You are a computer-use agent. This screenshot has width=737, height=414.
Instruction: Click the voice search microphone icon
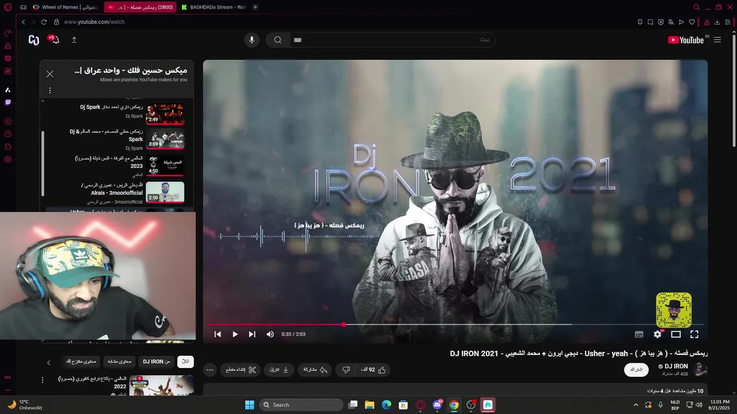(x=251, y=40)
